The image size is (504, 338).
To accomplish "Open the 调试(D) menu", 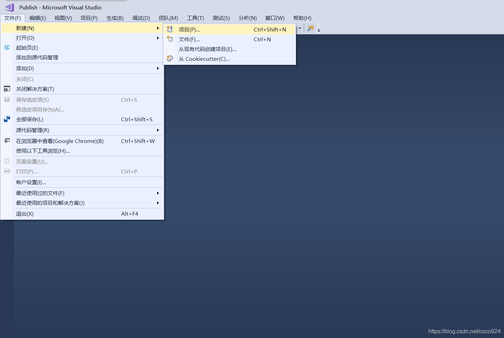I will 141,18.
